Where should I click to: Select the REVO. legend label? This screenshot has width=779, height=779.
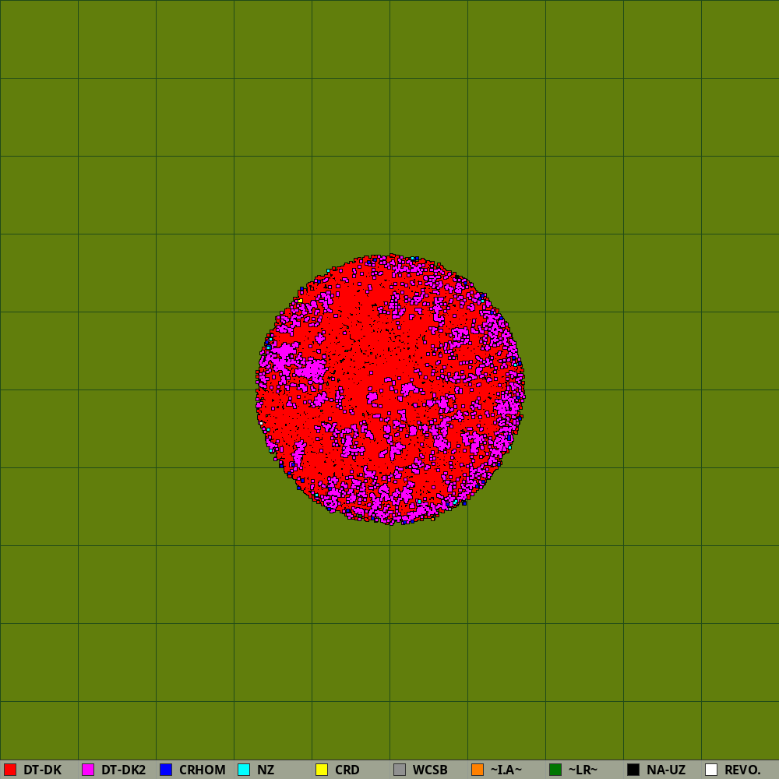click(742, 770)
